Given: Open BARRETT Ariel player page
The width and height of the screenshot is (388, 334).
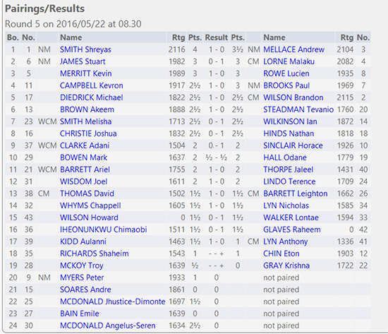Looking at the screenshot, I should (x=85, y=169).
